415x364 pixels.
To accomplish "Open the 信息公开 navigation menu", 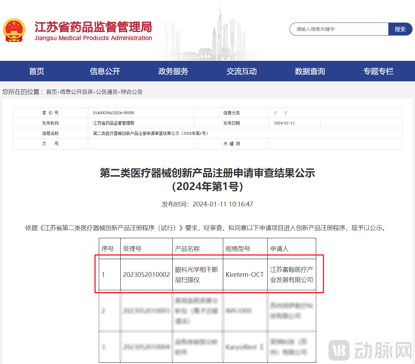I will pos(105,71).
